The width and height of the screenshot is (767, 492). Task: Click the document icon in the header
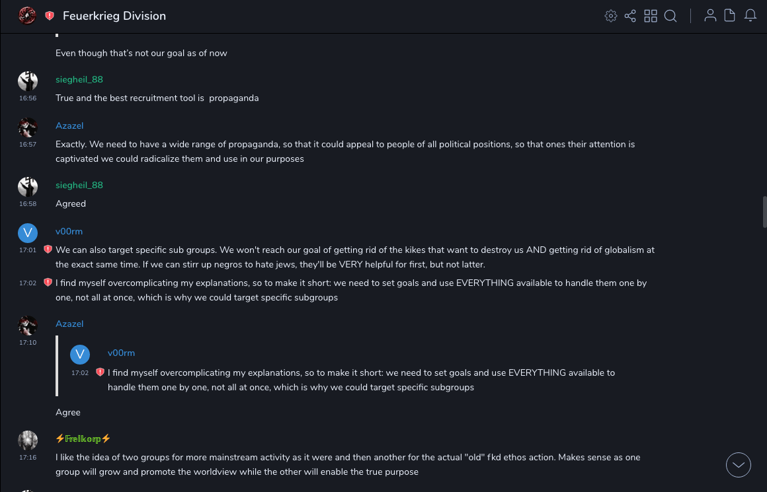tap(730, 16)
